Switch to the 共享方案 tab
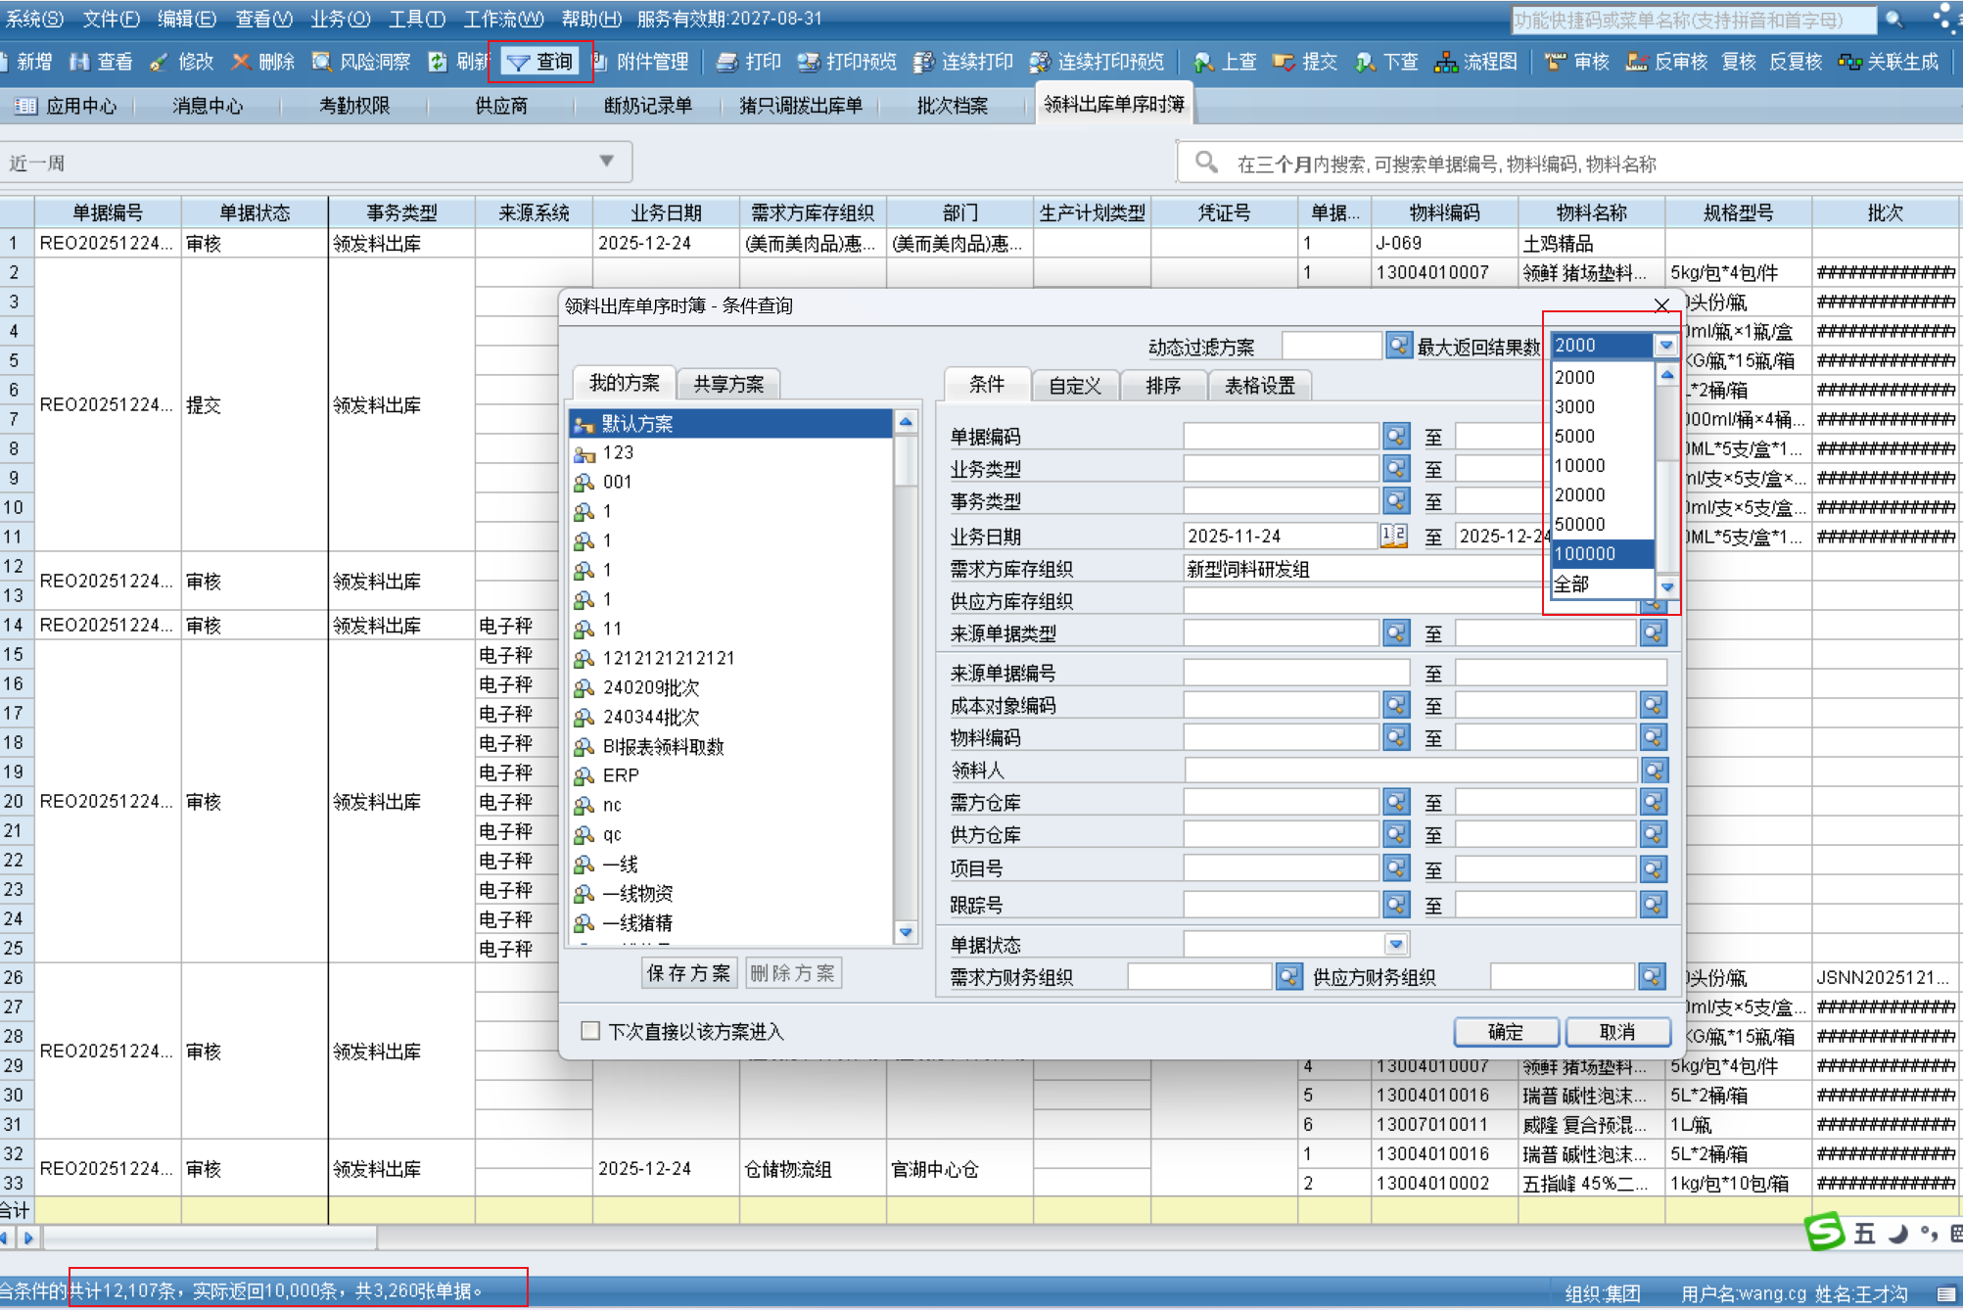Viewport: 1963px width, 1310px height. (x=728, y=384)
